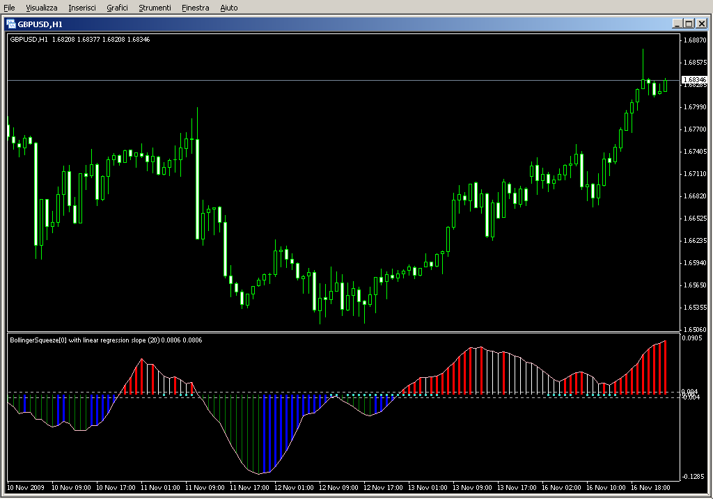713x499 pixels.
Task: Open the Visualizza menu
Action: click(41, 8)
